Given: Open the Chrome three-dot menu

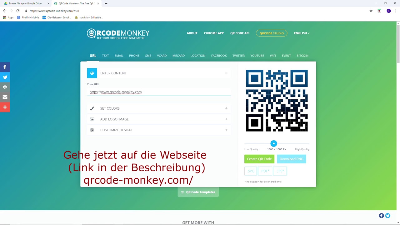Looking at the screenshot, I should (x=396, y=11).
